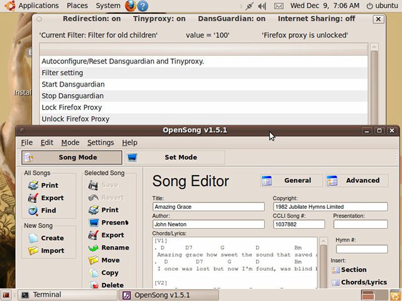This screenshot has height=301, width=402.
Task: Rename the selected song
Action: point(109,248)
